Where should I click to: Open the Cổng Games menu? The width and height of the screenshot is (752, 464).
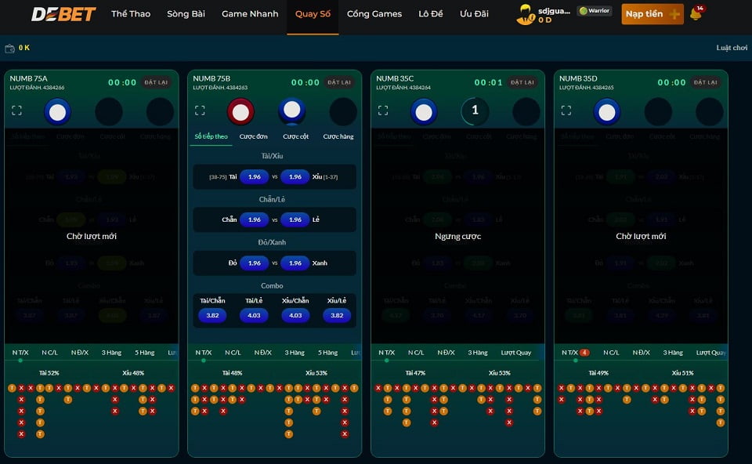coord(374,14)
